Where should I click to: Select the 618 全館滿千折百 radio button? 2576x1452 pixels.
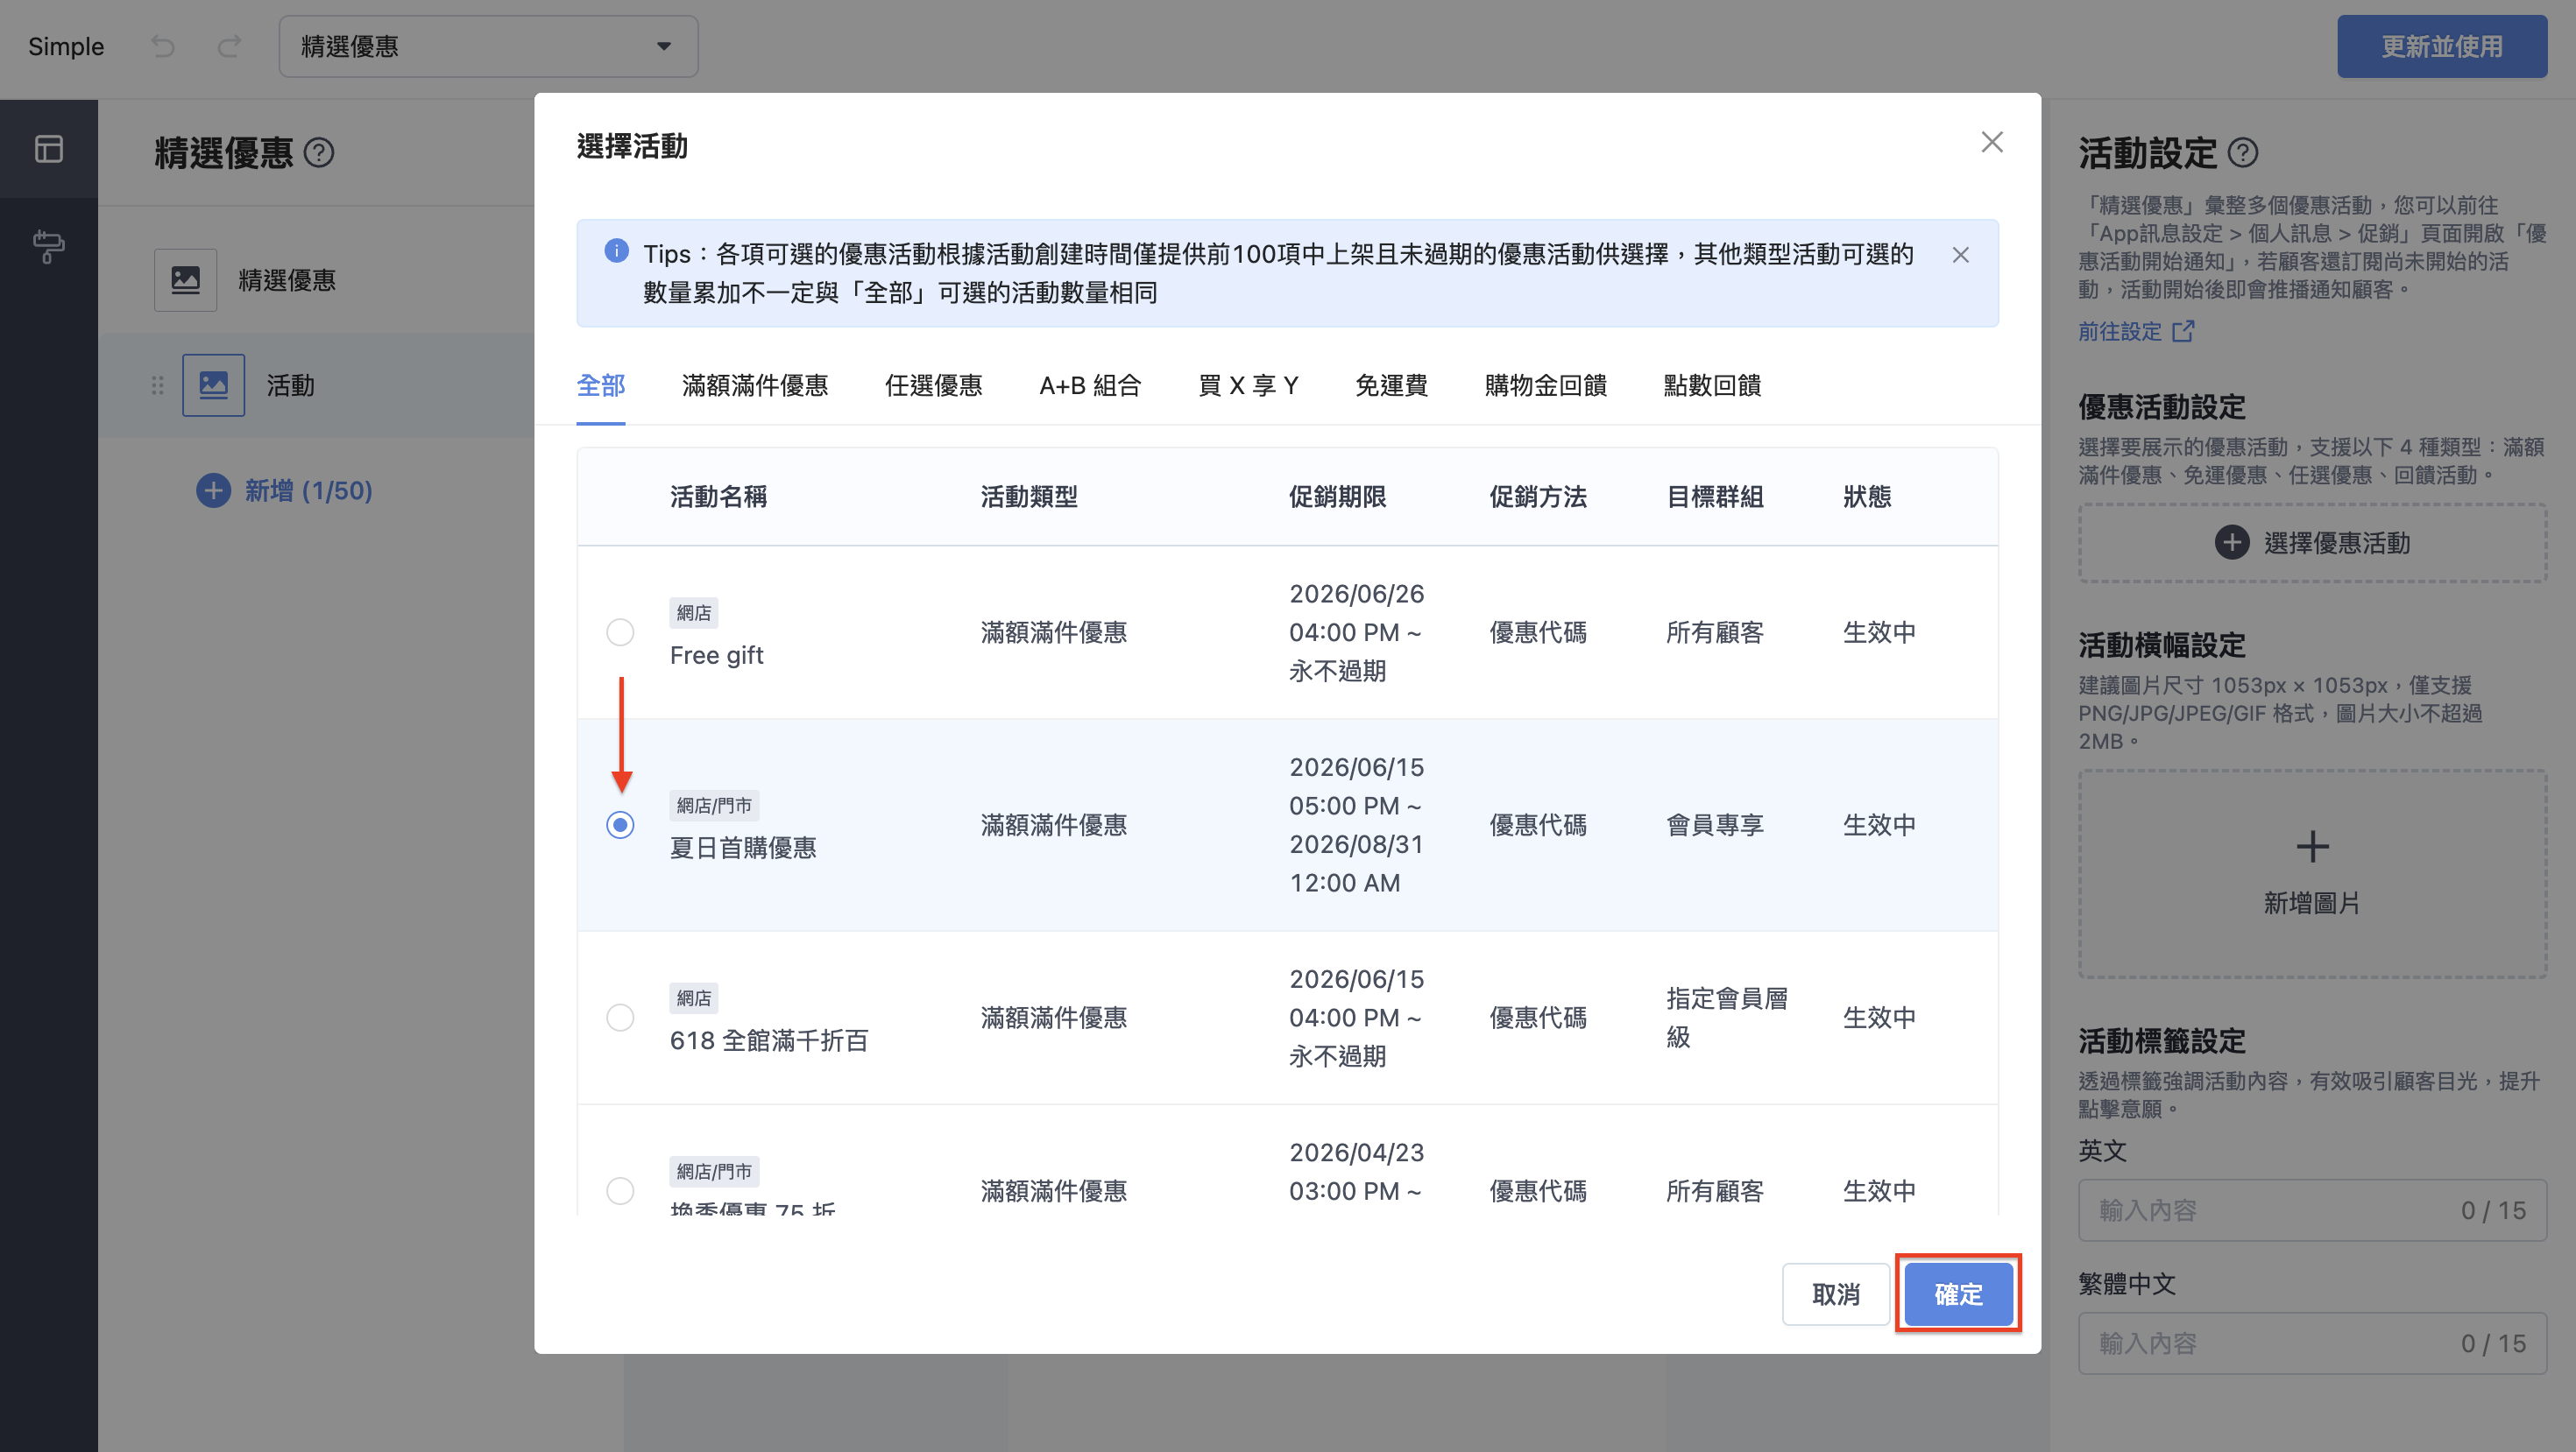(x=620, y=1018)
